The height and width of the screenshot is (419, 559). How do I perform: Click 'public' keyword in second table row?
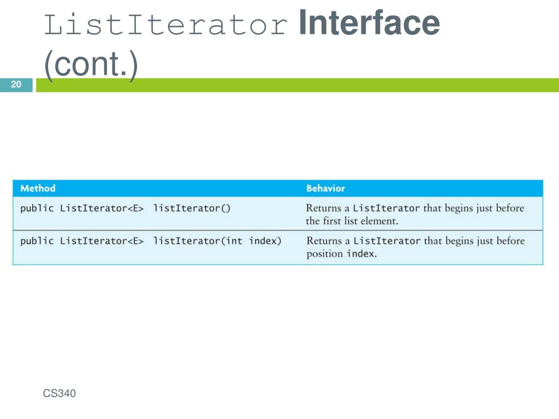coord(37,241)
